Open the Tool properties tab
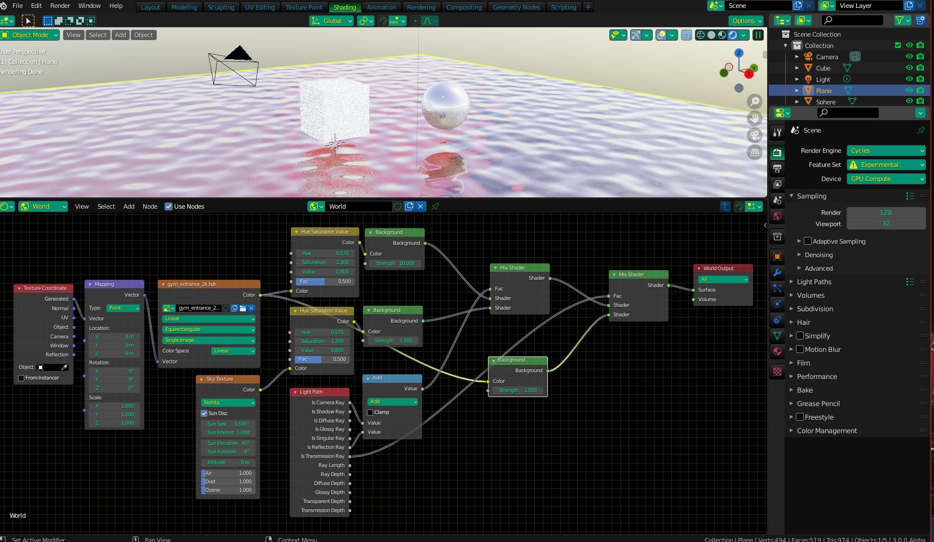934x542 pixels. 777,133
